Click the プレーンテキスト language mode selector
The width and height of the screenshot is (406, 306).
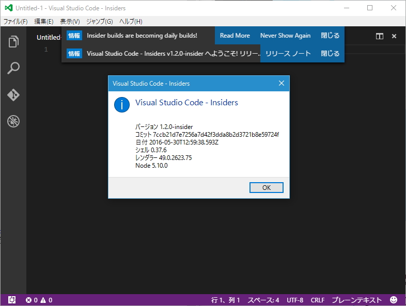tap(357, 300)
